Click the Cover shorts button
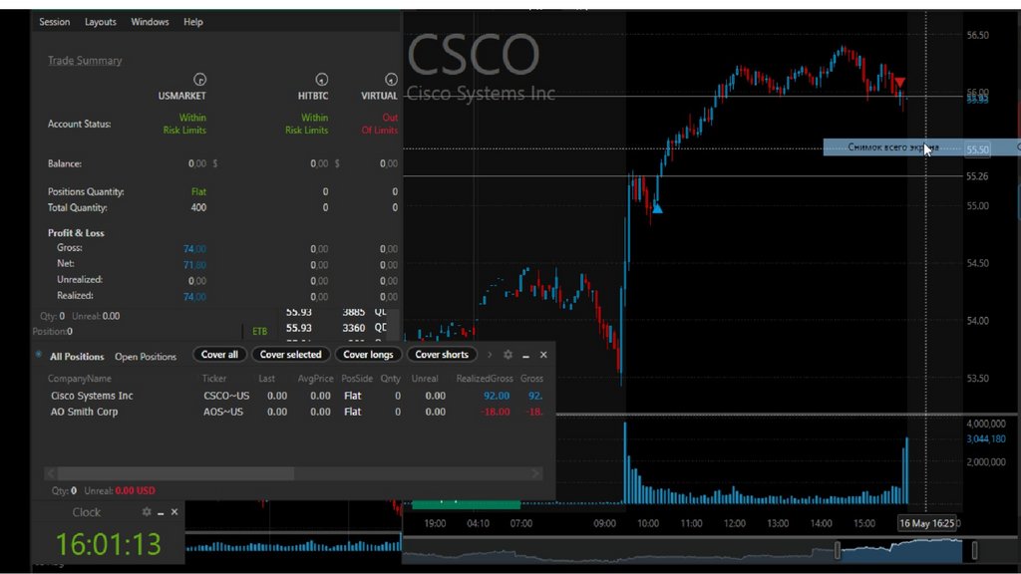The height and width of the screenshot is (574, 1021). (x=442, y=355)
